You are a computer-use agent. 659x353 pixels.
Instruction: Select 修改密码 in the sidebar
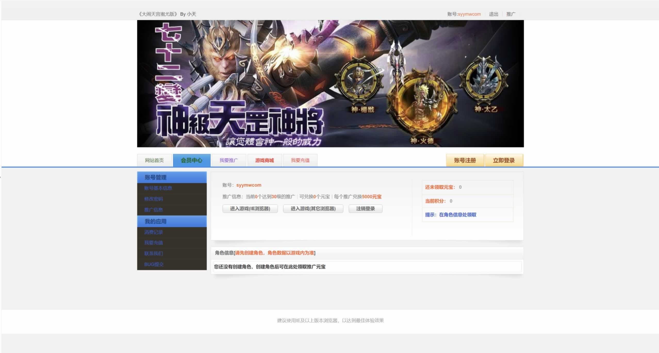pos(153,199)
